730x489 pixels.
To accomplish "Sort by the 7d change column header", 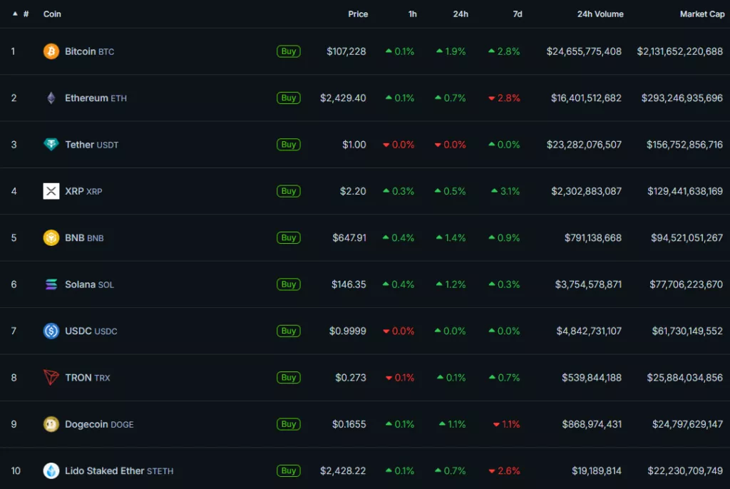I will pyautogui.click(x=518, y=14).
